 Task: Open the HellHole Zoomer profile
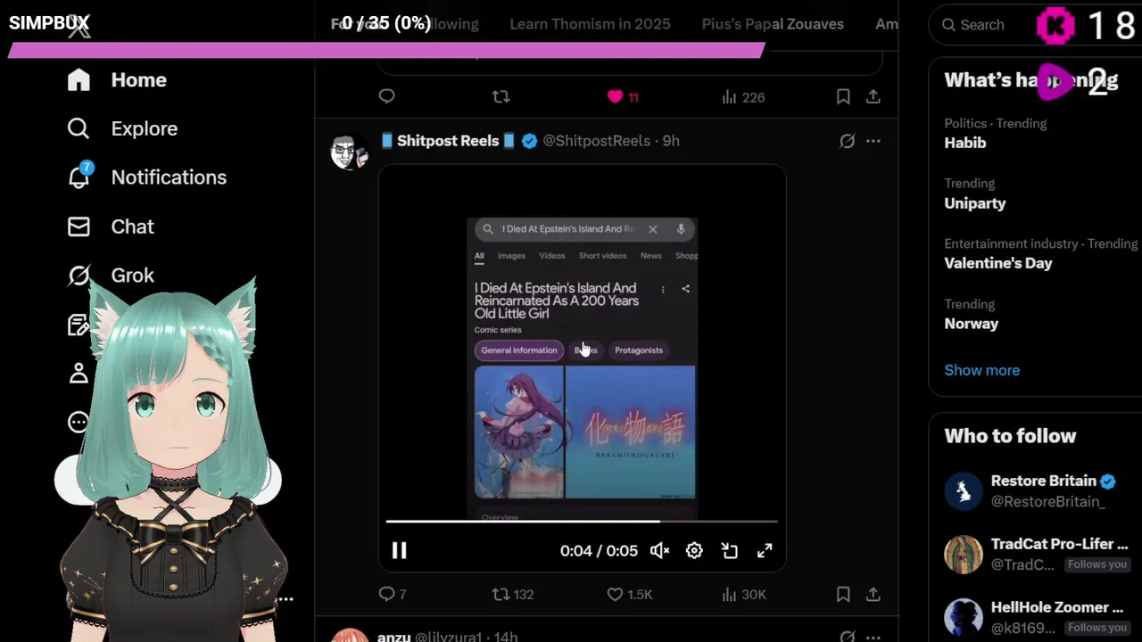[x=1056, y=607]
